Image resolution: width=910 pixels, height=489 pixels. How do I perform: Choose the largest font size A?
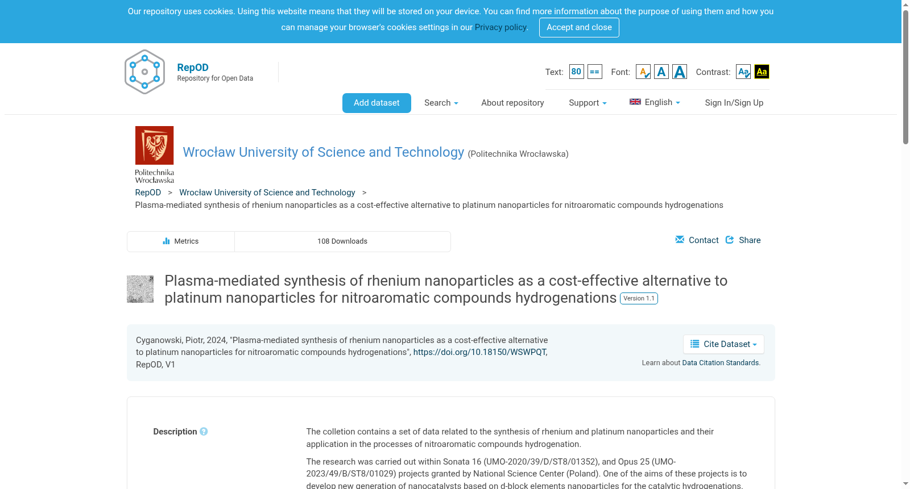679,72
